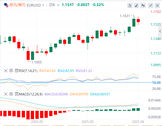Expand MACD panel with plus box
The width and height of the screenshot is (162, 126).
click(x=16, y=94)
